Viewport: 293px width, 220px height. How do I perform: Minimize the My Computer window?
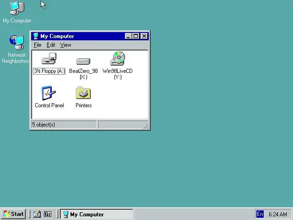128,36
